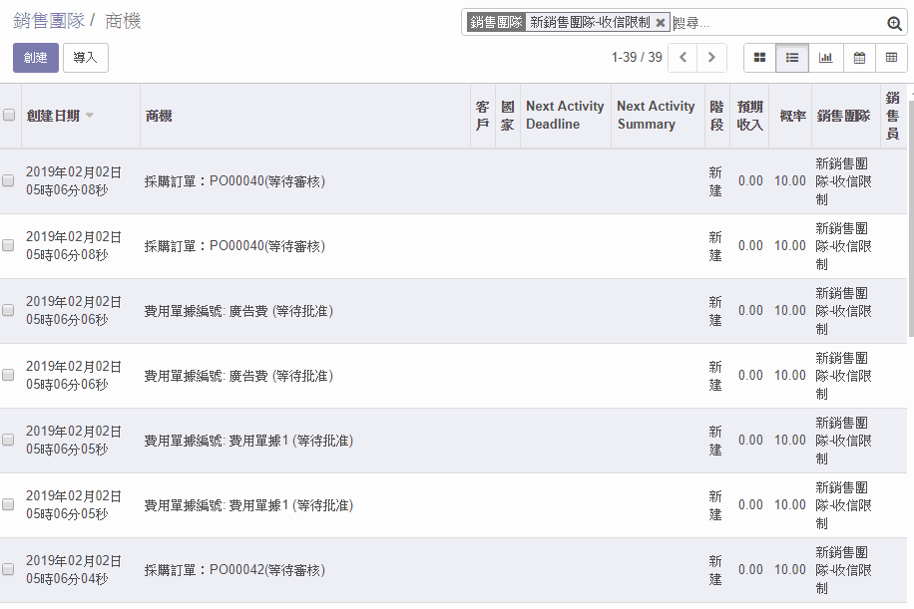Sort by 概率 column header
Image resolution: width=914 pixels, height=609 pixels.
click(792, 116)
